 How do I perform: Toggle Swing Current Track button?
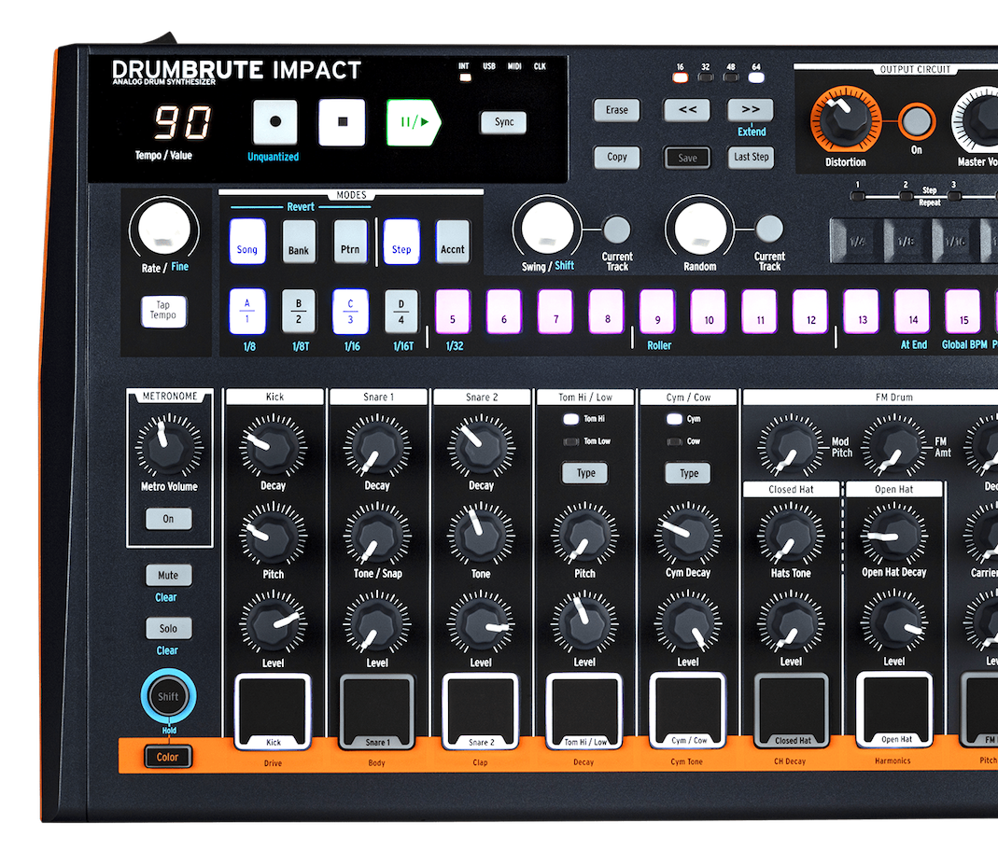coord(617,230)
